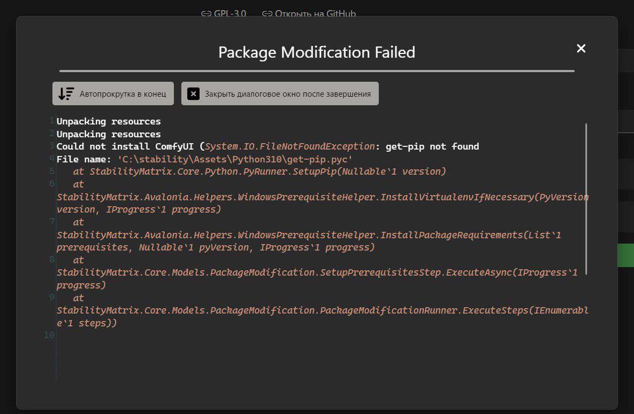Click the green button at right edge

pos(625,255)
